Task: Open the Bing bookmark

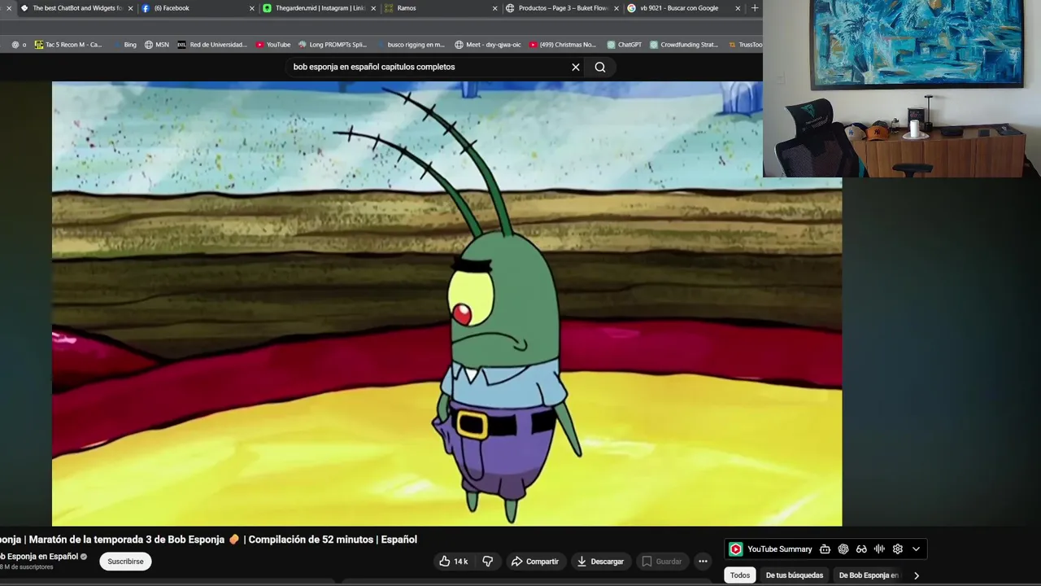Action: click(x=124, y=45)
